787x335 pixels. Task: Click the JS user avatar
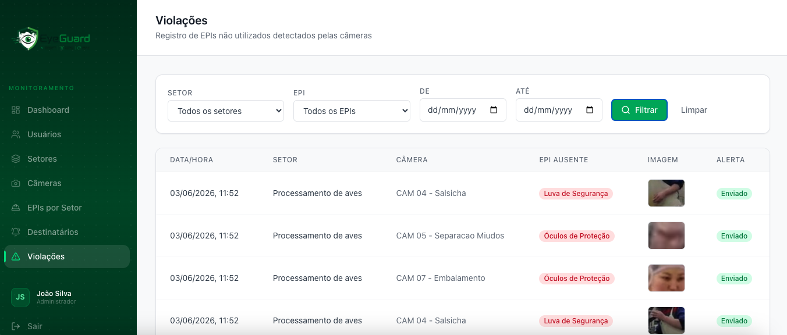(20, 297)
